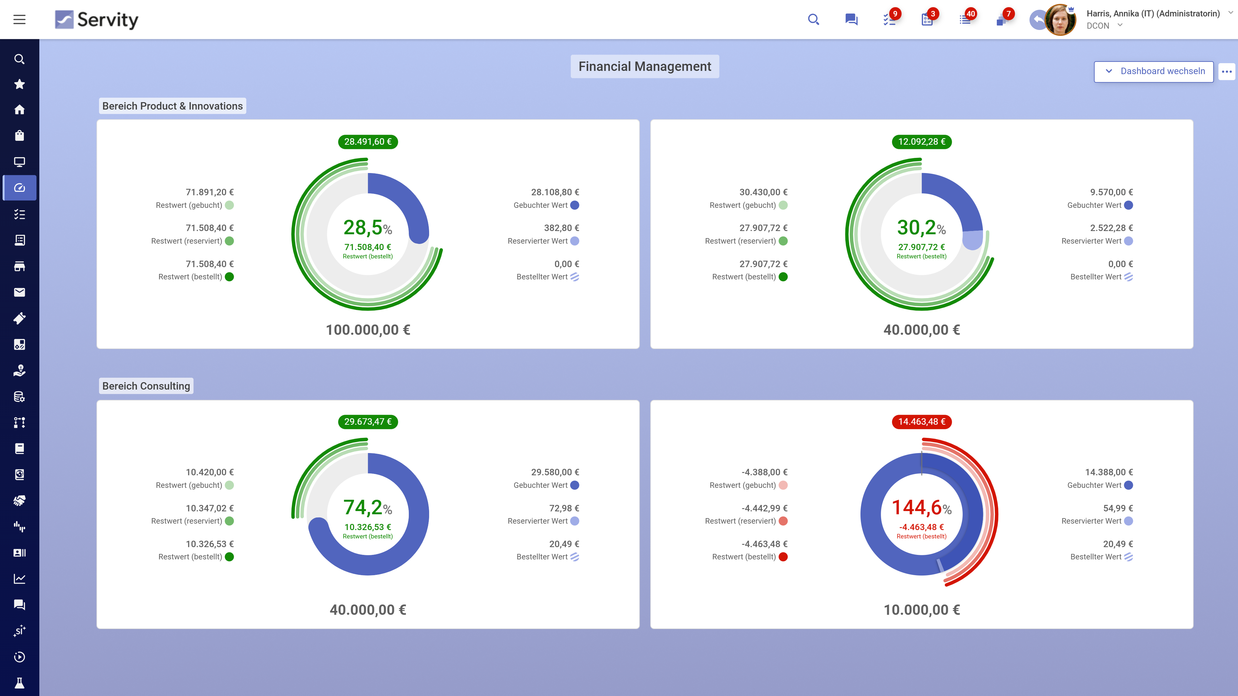Click the 100.000,00 € budget total

368,330
